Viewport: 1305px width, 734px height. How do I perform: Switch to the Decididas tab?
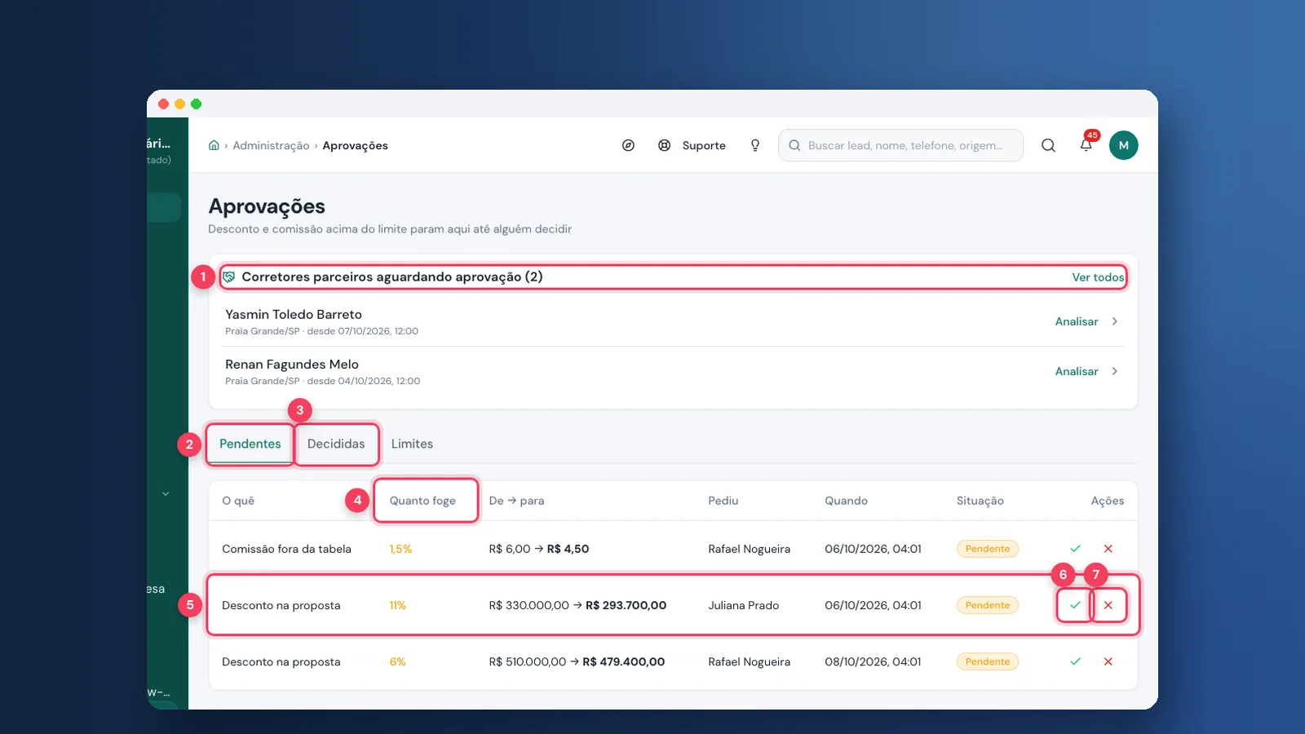click(336, 444)
